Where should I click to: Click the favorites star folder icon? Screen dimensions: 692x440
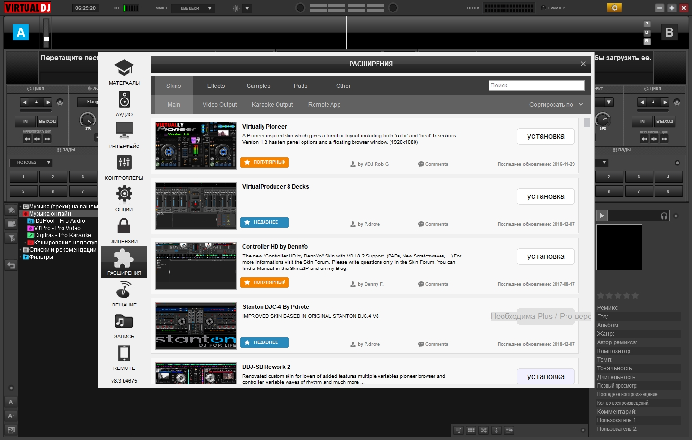(11, 210)
